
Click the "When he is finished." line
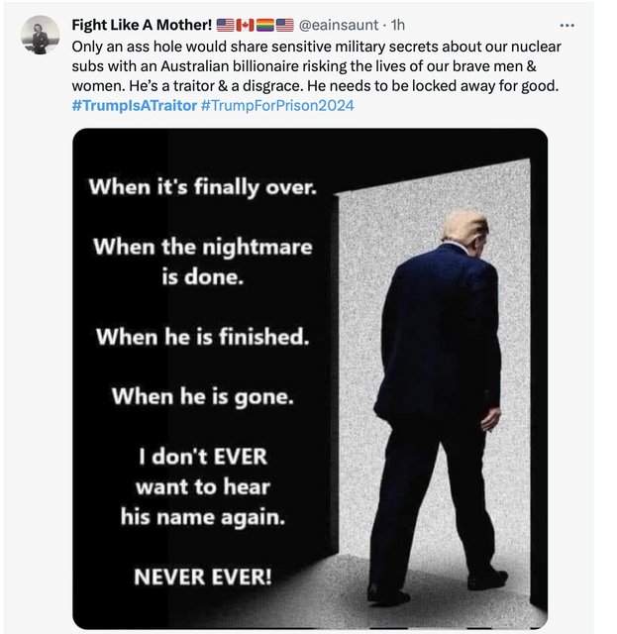tap(203, 337)
